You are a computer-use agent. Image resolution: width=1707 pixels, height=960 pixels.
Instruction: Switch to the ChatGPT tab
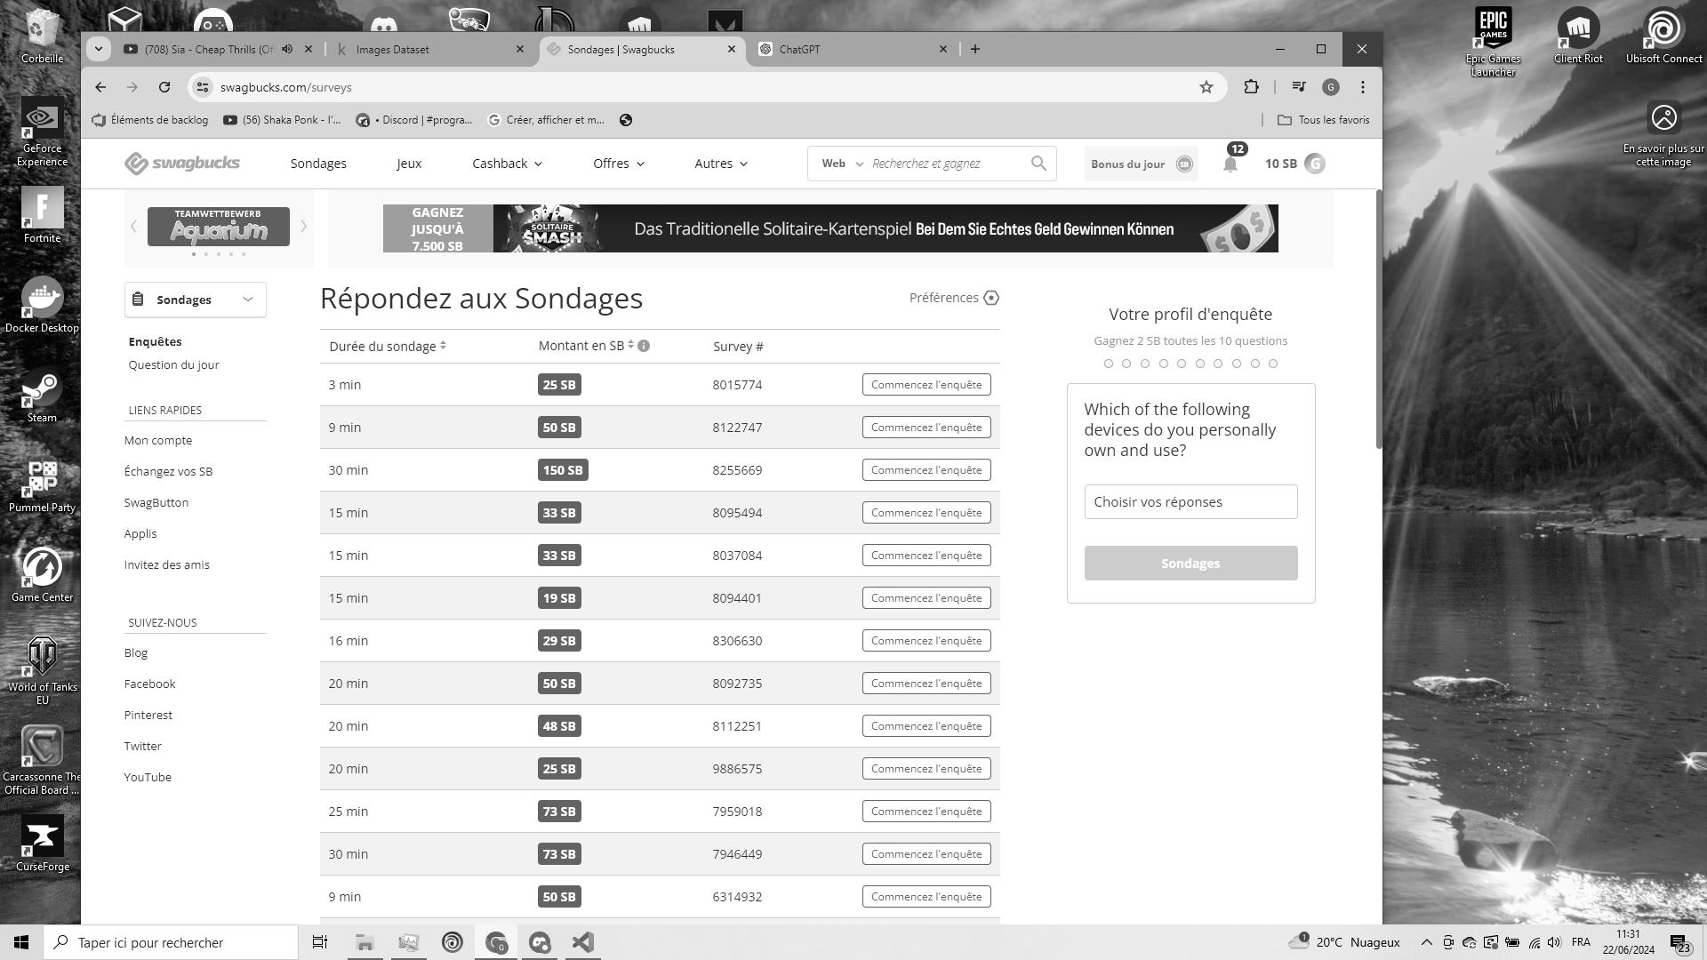pos(853,49)
